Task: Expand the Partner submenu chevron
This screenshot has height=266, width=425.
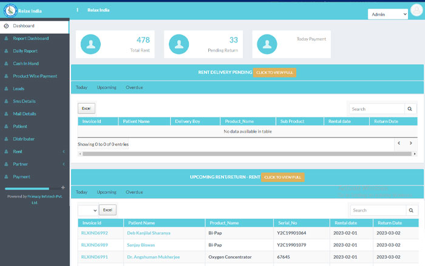Action: pos(64,164)
